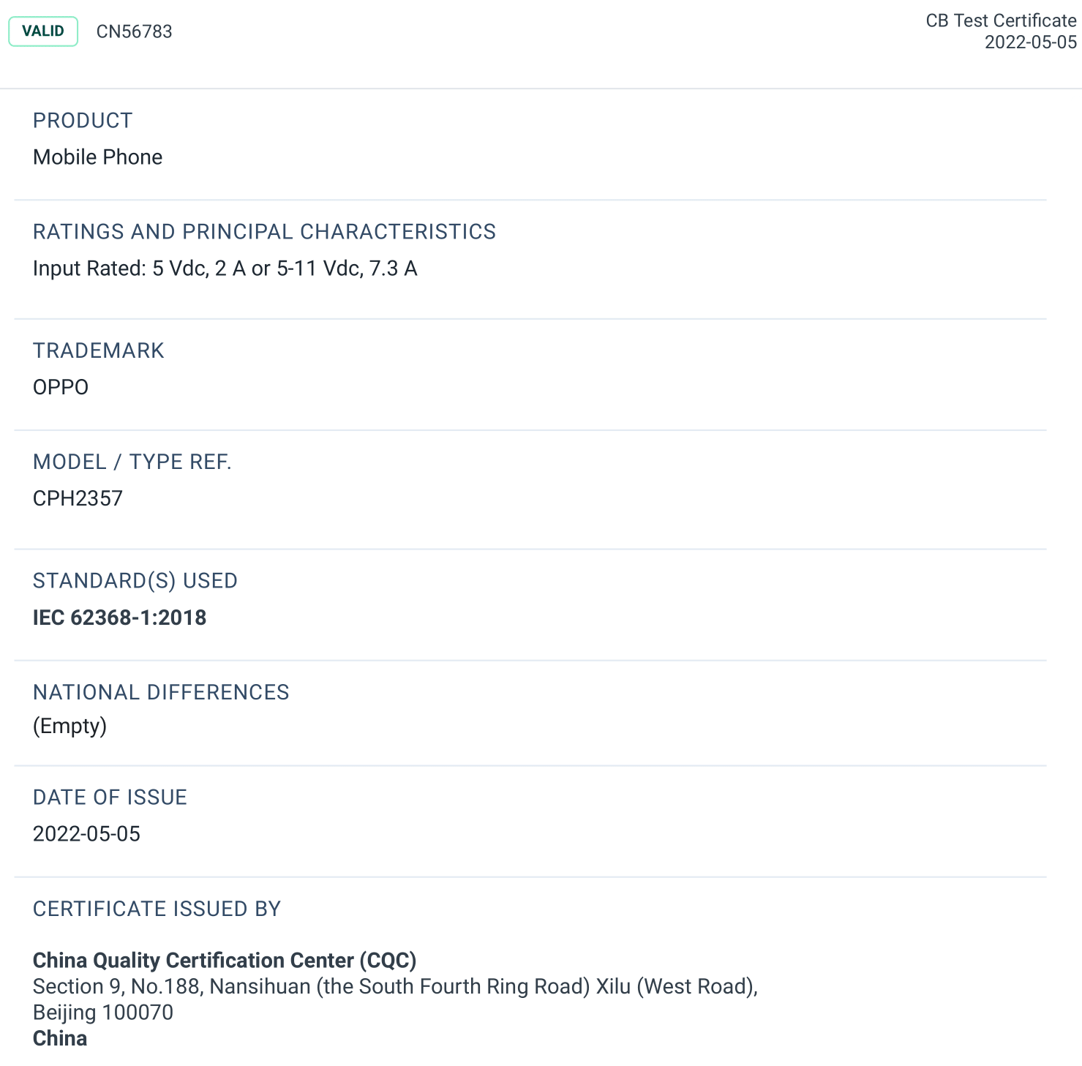Click the Input Rated voltage text
Viewport: 1082px width, 1066px height.
point(225,269)
